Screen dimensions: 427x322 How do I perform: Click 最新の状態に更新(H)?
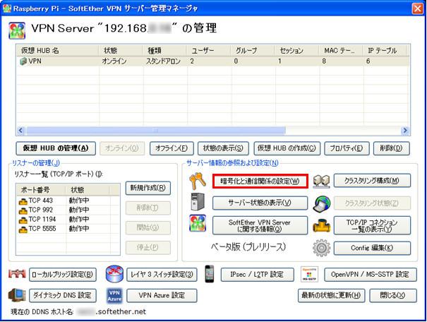click(332, 296)
